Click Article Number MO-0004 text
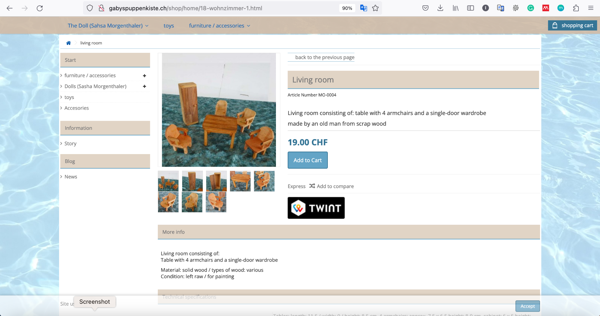 coord(312,95)
